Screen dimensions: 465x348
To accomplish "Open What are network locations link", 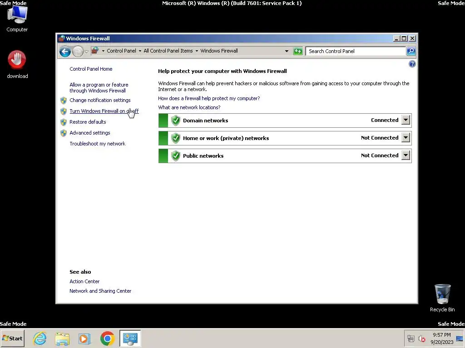I will [189, 107].
